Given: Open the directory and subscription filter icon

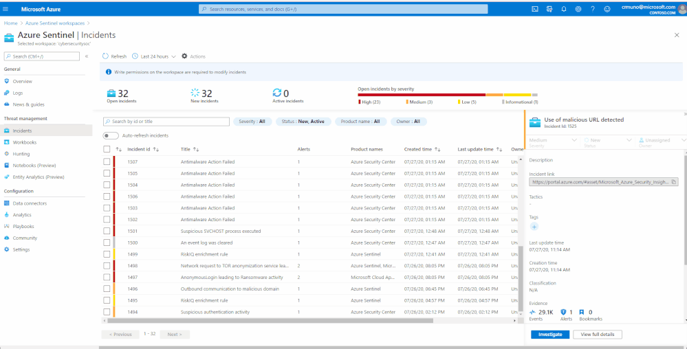Looking at the screenshot, I should (549, 9).
